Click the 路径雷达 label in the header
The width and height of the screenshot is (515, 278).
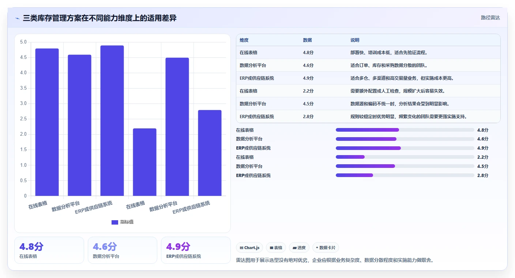click(490, 18)
